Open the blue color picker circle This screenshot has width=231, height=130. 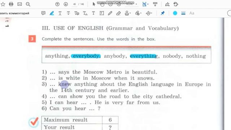(x=175, y=13)
